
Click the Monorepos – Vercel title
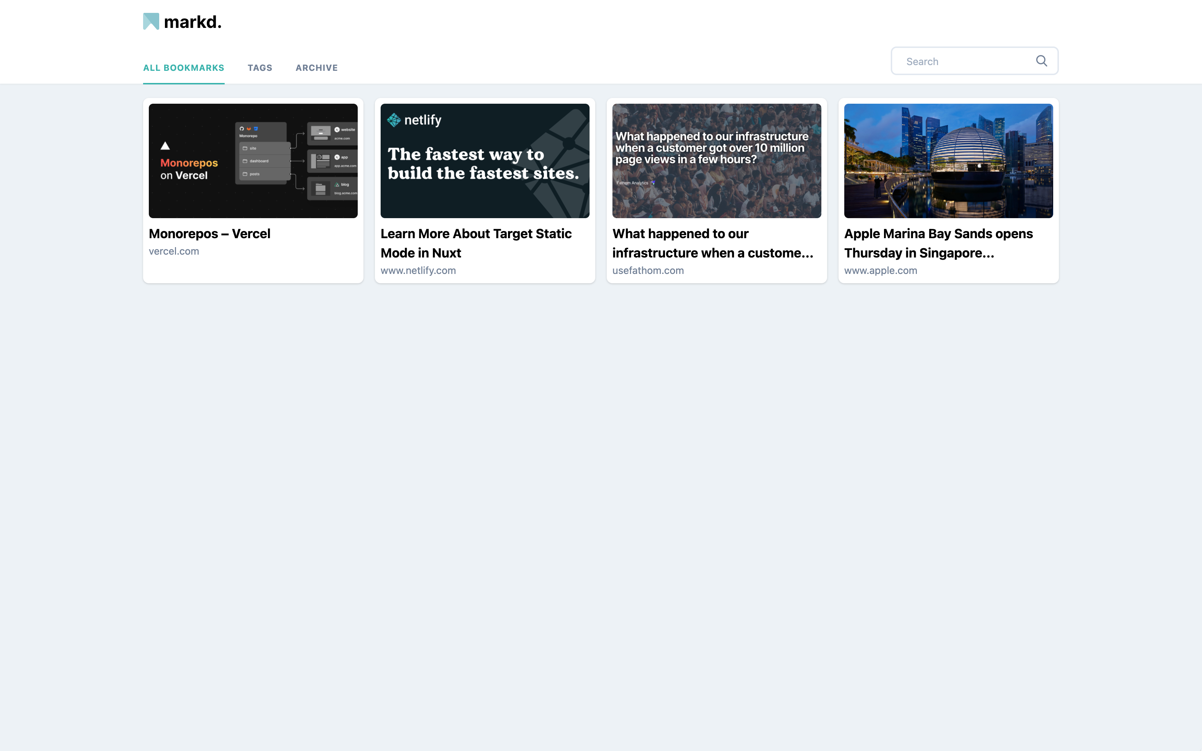(x=209, y=234)
